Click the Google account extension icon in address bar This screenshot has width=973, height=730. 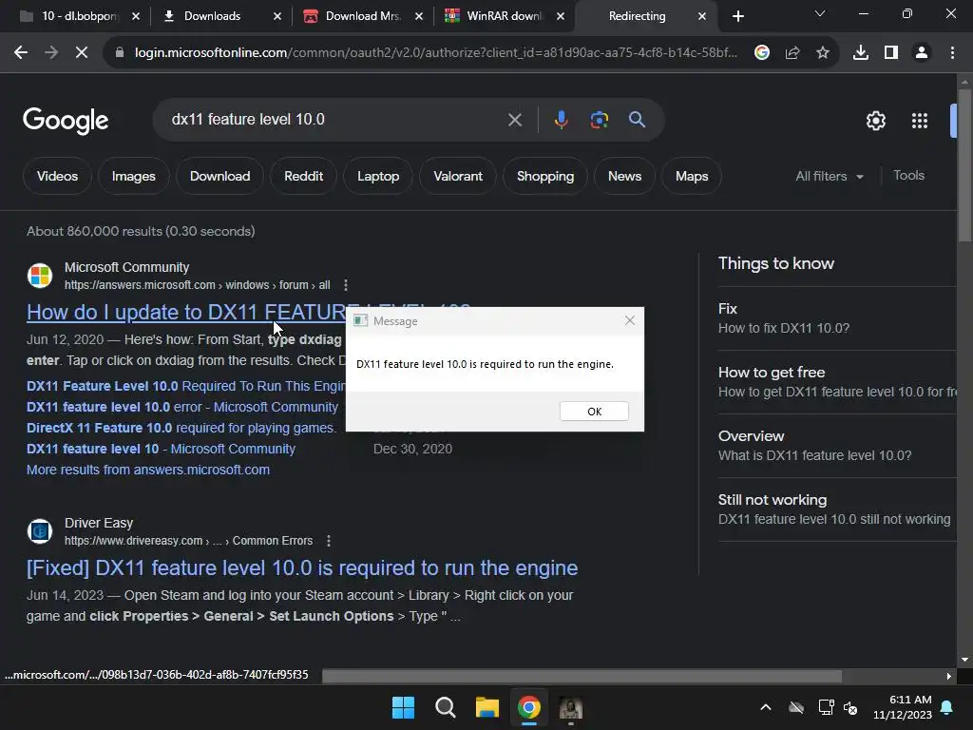[x=762, y=53]
